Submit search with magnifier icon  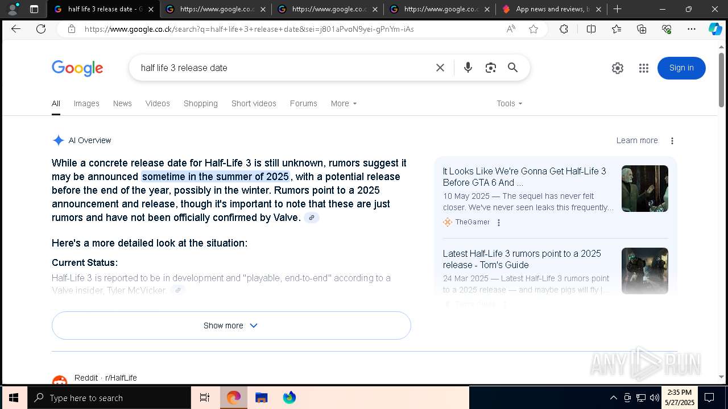(x=513, y=68)
